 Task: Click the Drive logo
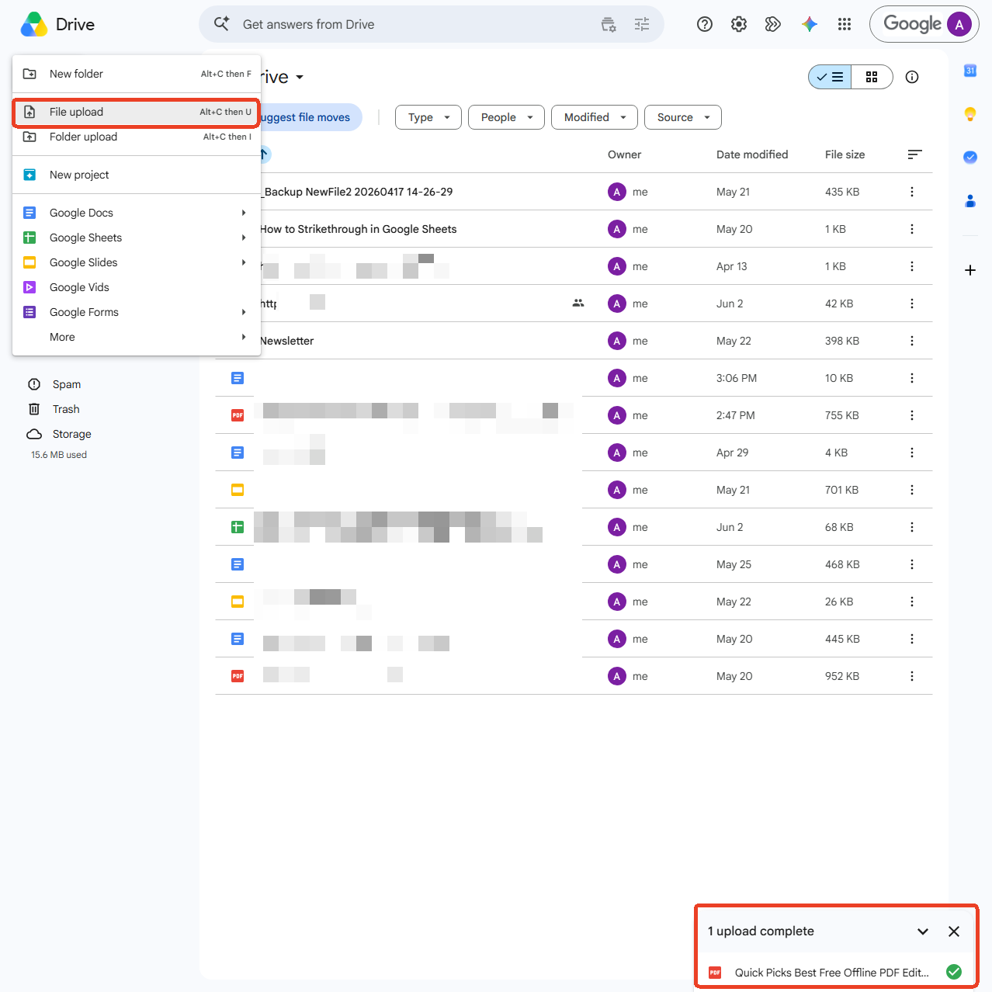[34, 24]
